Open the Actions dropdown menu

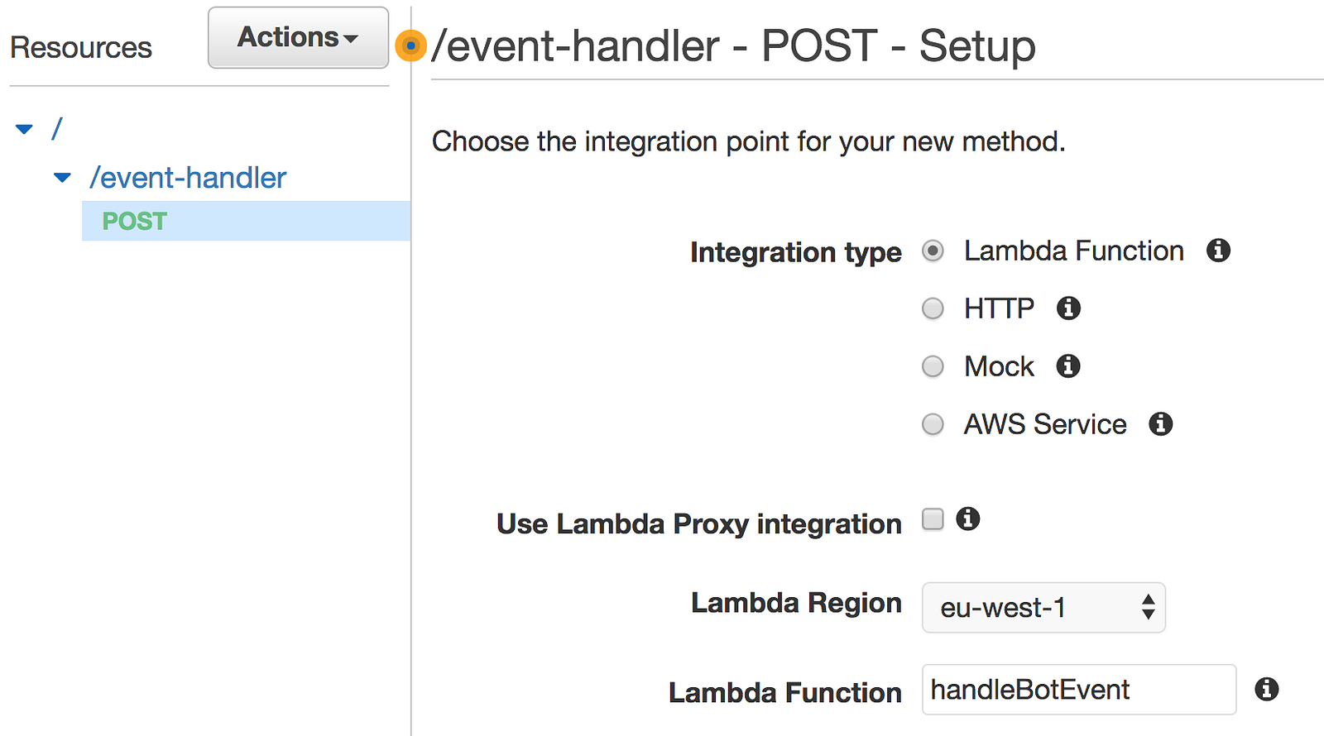point(298,38)
